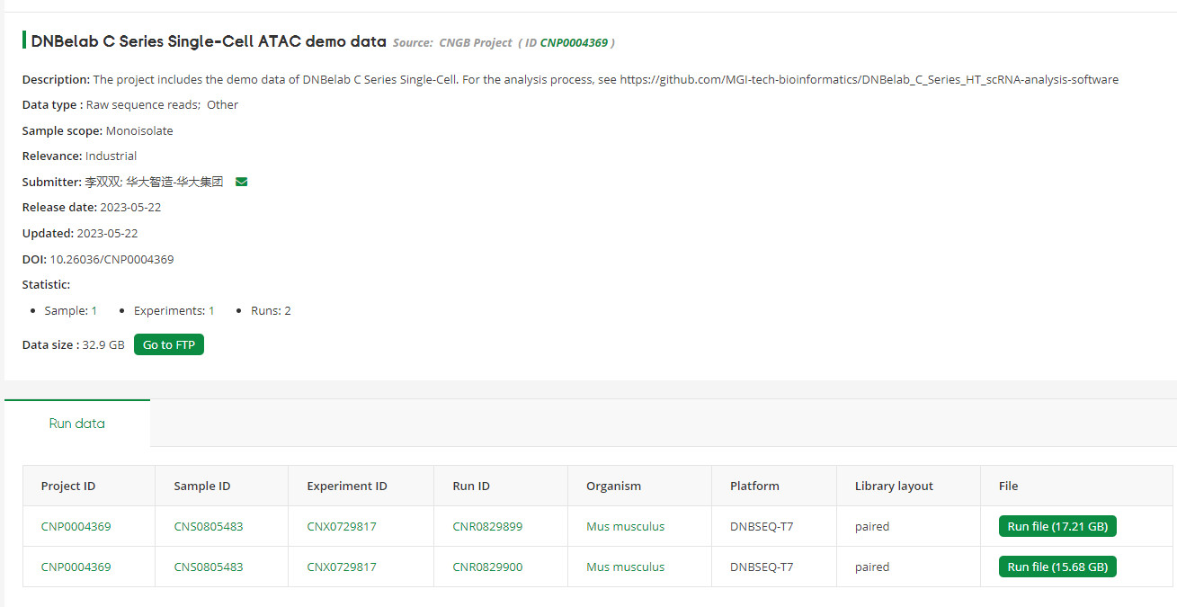Click the email envelope icon beside the submitter
Screen dimensions: 1177x607
tap(241, 182)
